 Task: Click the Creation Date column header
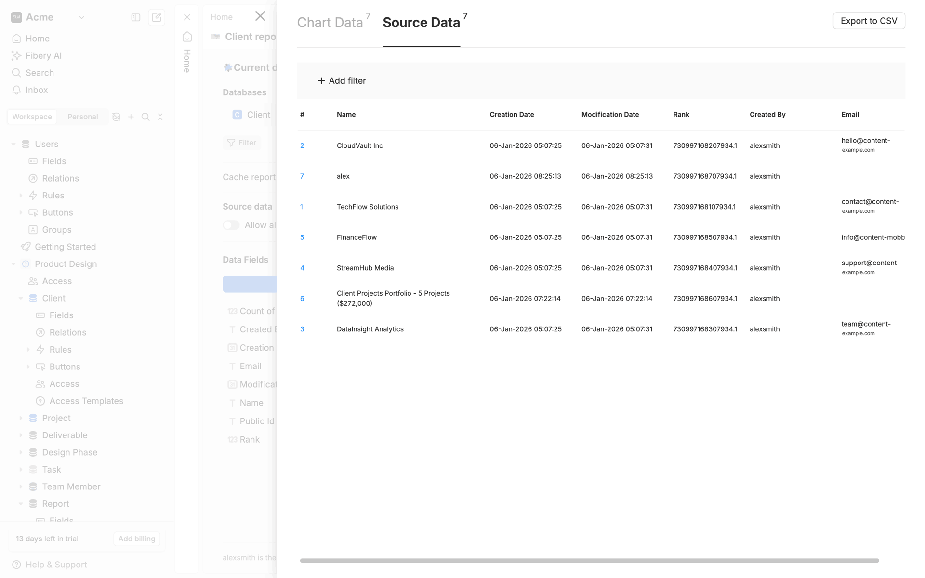tap(512, 115)
